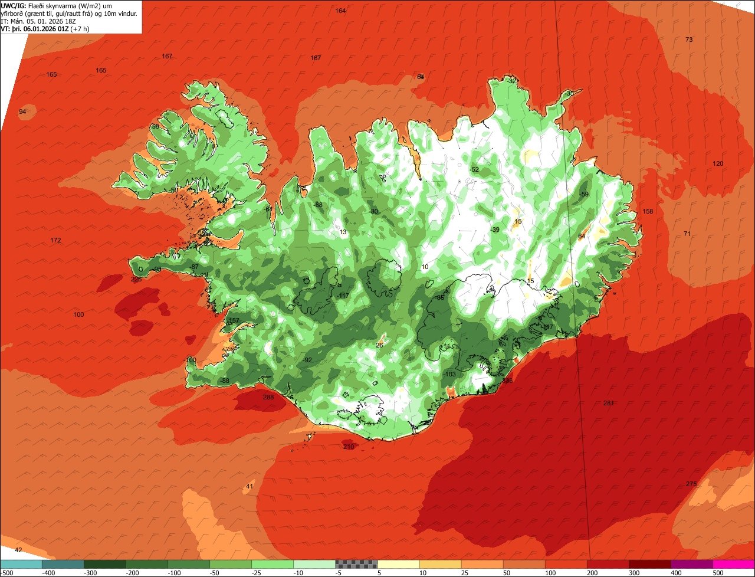Click the teal -500 to -400 legend swatch
755x577 pixels.
(21, 564)
